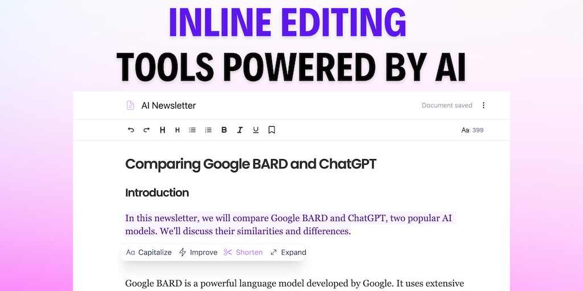Click the bookmark icon in toolbar
583x291 pixels.
[x=272, y=130]
